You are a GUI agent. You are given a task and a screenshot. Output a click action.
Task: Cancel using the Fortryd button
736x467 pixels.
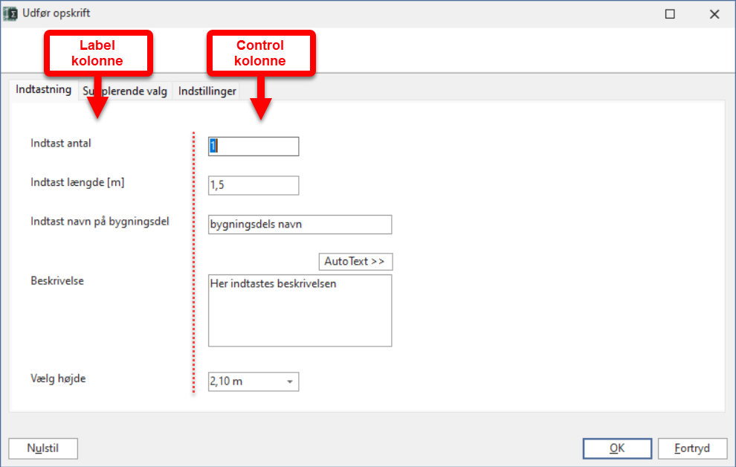(x=692, y=448)
